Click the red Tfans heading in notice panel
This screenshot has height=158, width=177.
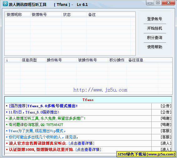tap(88, 100)
